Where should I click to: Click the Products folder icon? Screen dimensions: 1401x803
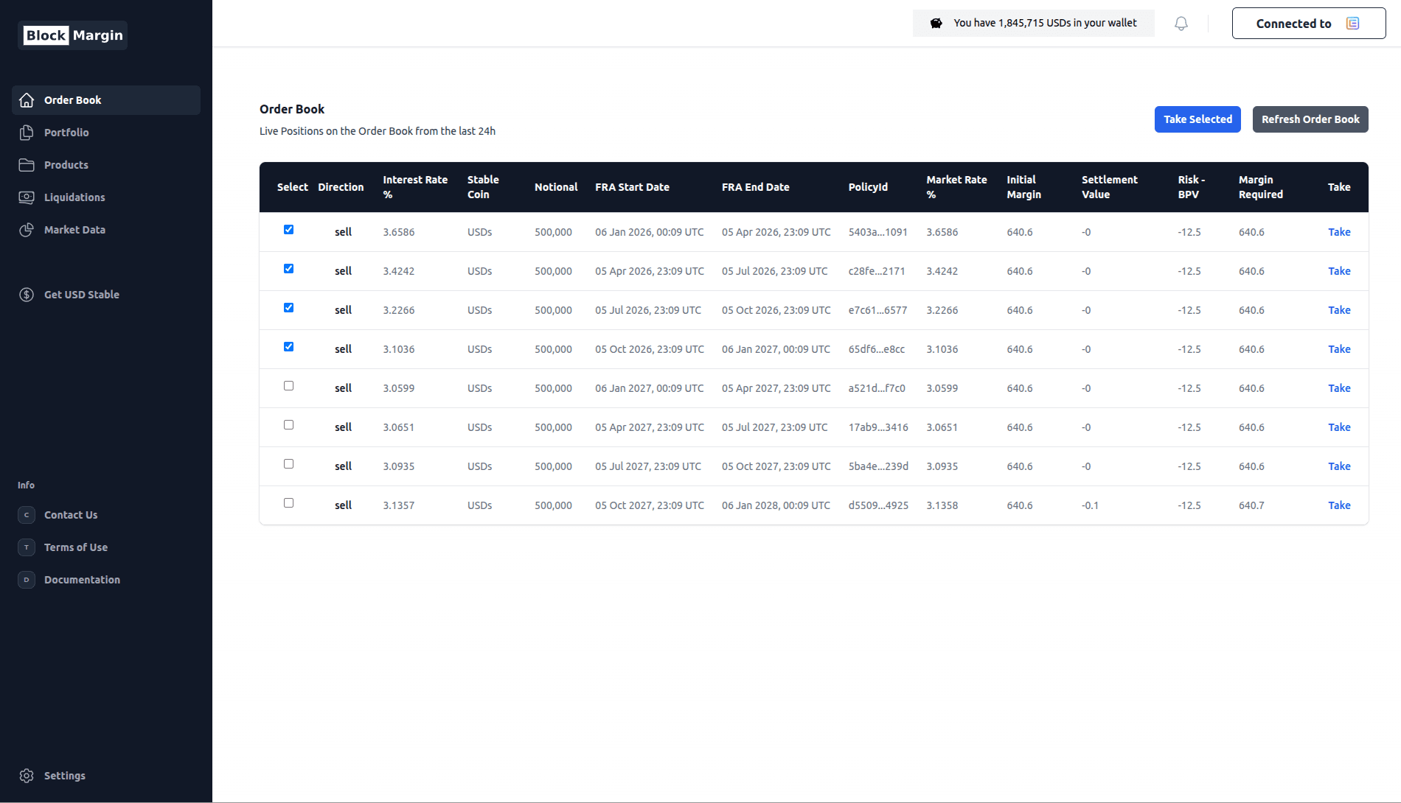27,165
